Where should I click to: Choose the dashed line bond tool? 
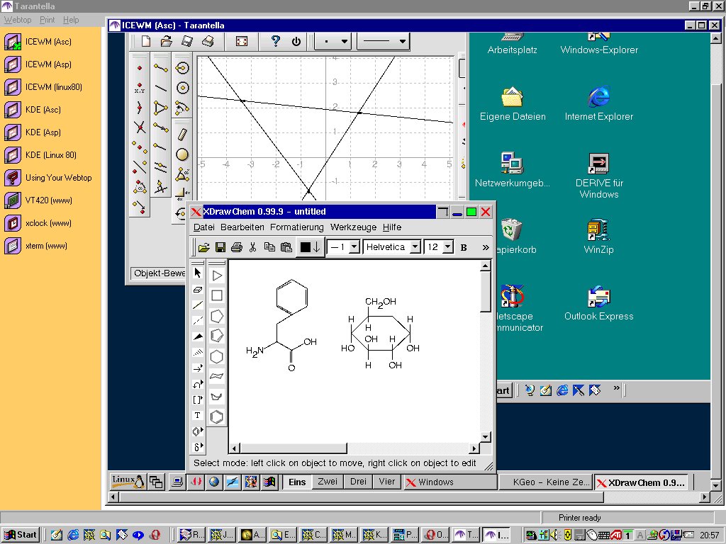pyautogui.click(x=198, y=321)
